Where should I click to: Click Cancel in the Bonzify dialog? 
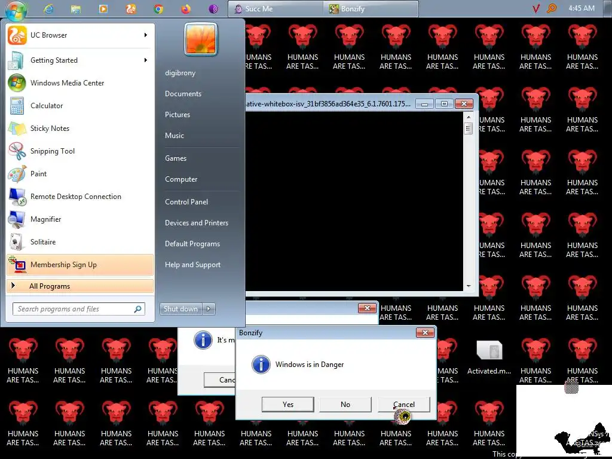404,405
